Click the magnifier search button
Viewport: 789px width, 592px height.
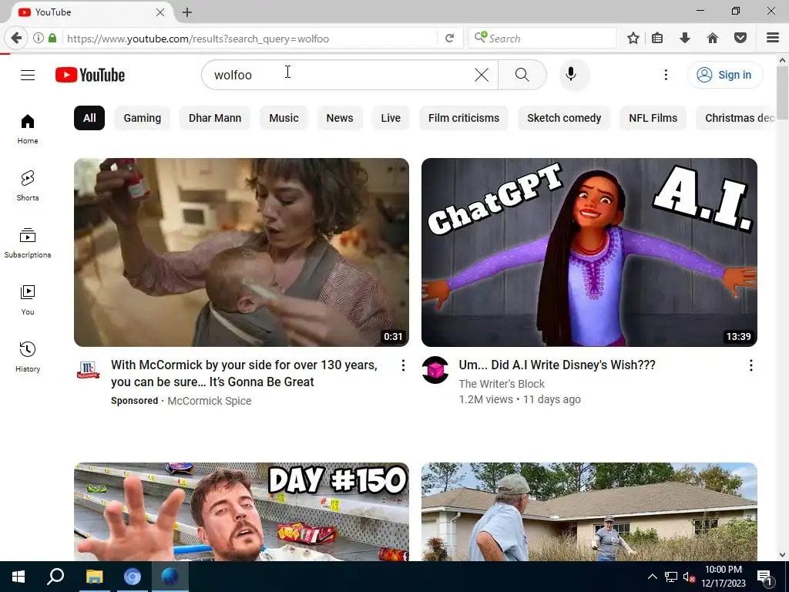(x=522, y=75)
